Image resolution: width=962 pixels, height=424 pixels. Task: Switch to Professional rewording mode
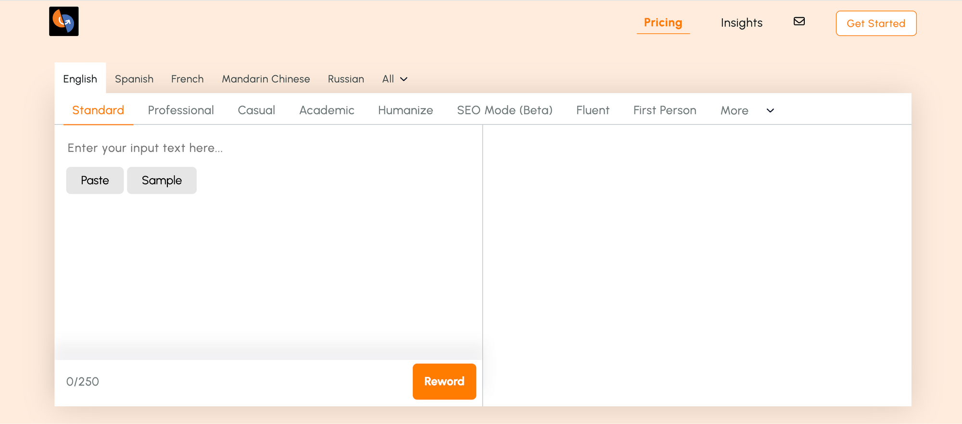(181, 110)
